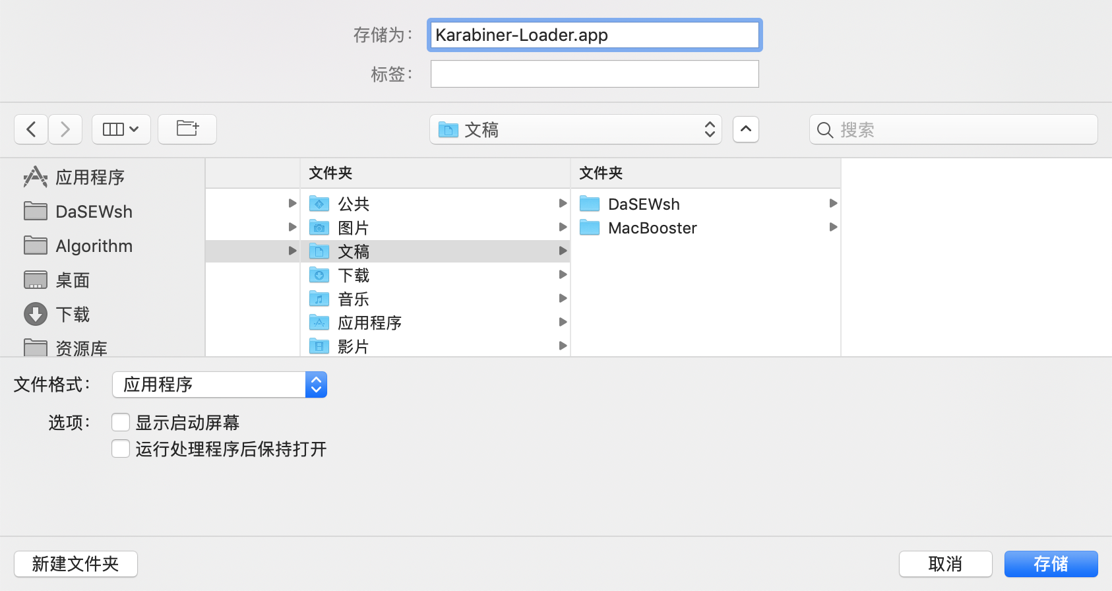Expand DaSEWsh in 文稿 column with arrow

click(833, 203)
